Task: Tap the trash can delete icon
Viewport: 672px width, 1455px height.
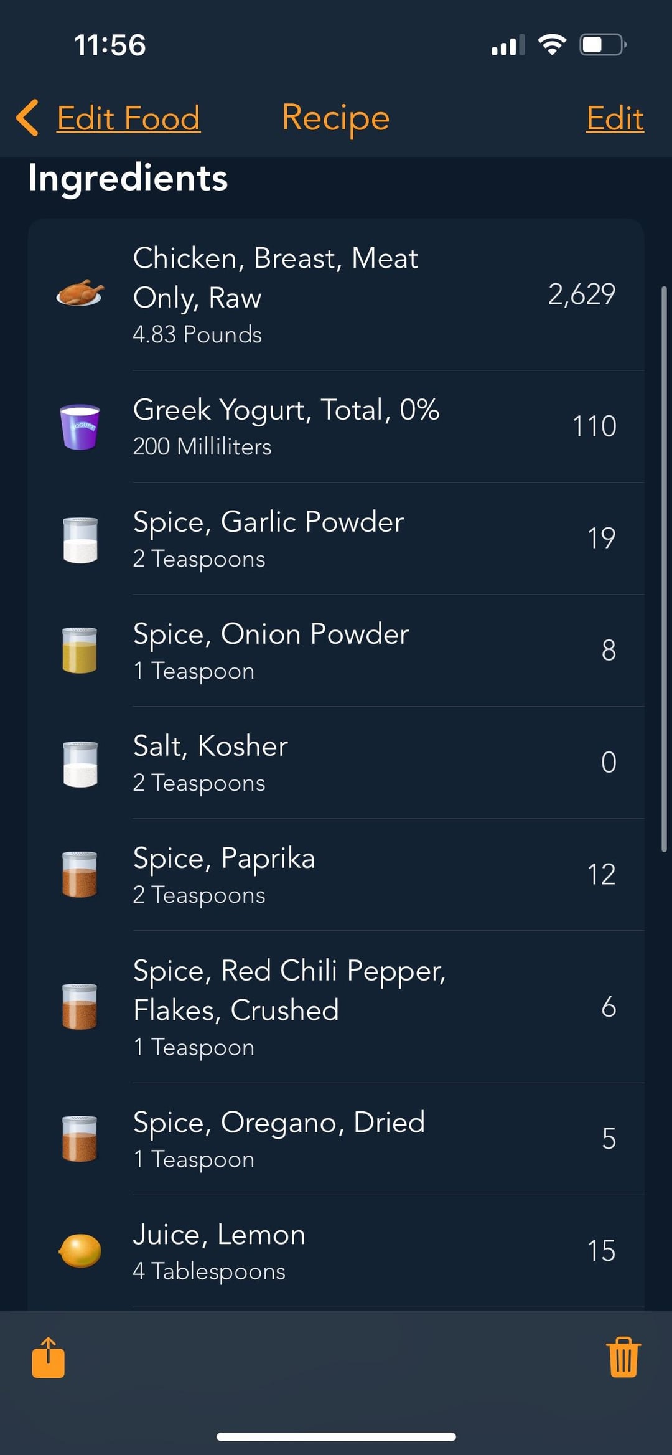Action: 623,1357
